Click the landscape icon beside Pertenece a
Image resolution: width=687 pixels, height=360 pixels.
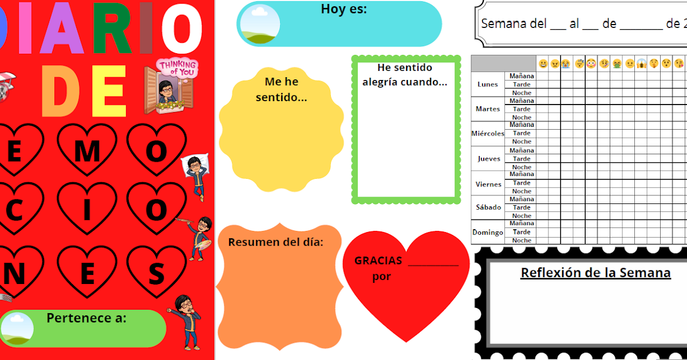point(19,327)
